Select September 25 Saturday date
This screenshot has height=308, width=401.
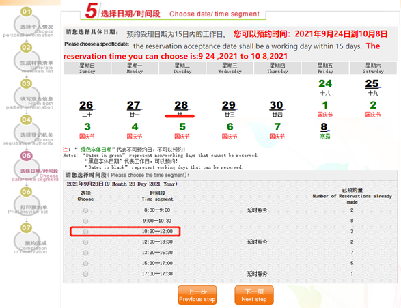372,84
